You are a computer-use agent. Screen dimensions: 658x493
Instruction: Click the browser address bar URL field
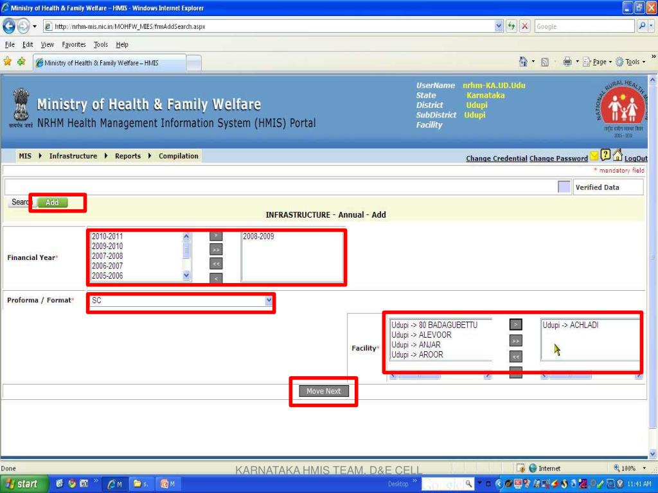pos(269,26)
